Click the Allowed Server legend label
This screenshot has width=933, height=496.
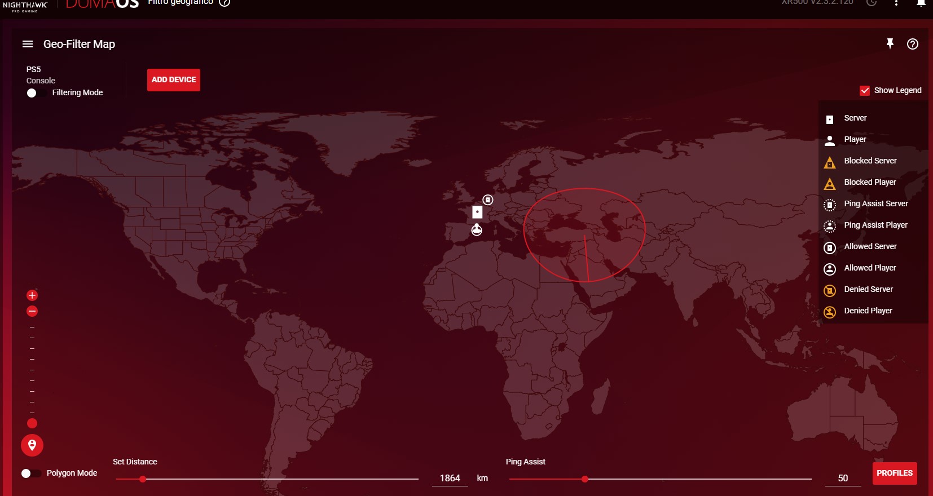pyautogui.click(x=870, y=246)
